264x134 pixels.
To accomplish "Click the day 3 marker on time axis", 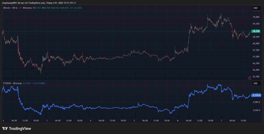I will pyautogui.click(x=47, y=120).
